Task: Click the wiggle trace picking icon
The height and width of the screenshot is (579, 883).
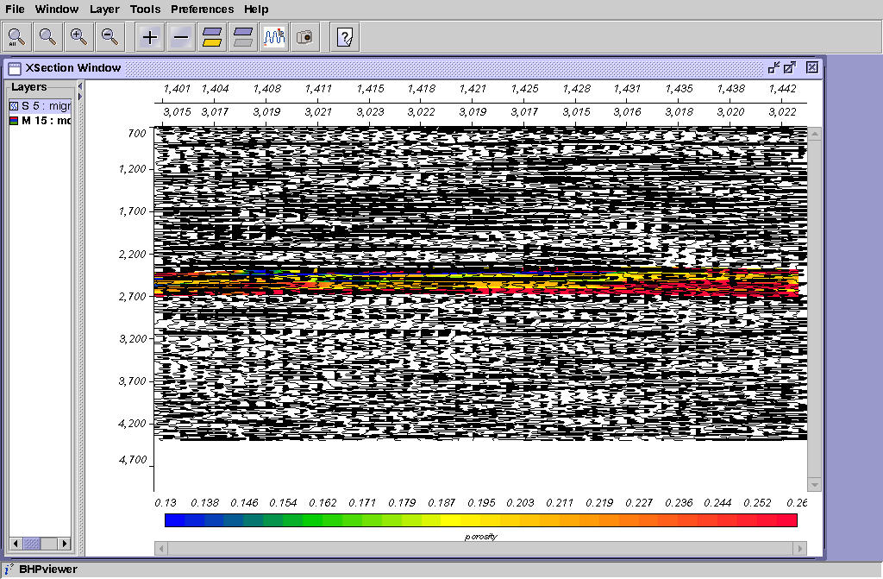Action: (x=274, y=37)
